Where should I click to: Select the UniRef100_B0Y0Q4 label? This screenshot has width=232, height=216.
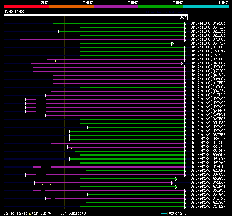click(x=208, y=79)
